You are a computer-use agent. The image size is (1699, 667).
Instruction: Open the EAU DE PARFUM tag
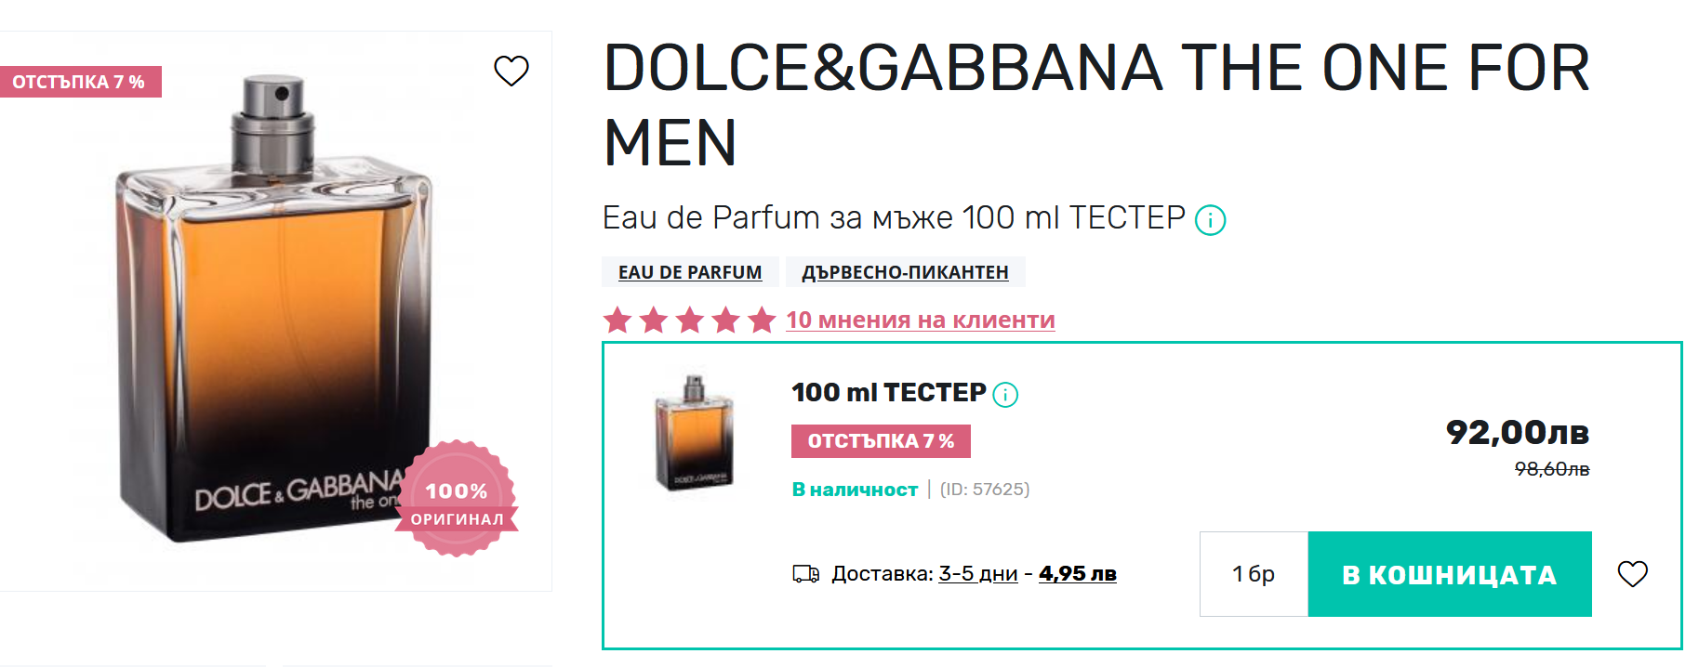point(690,272)
